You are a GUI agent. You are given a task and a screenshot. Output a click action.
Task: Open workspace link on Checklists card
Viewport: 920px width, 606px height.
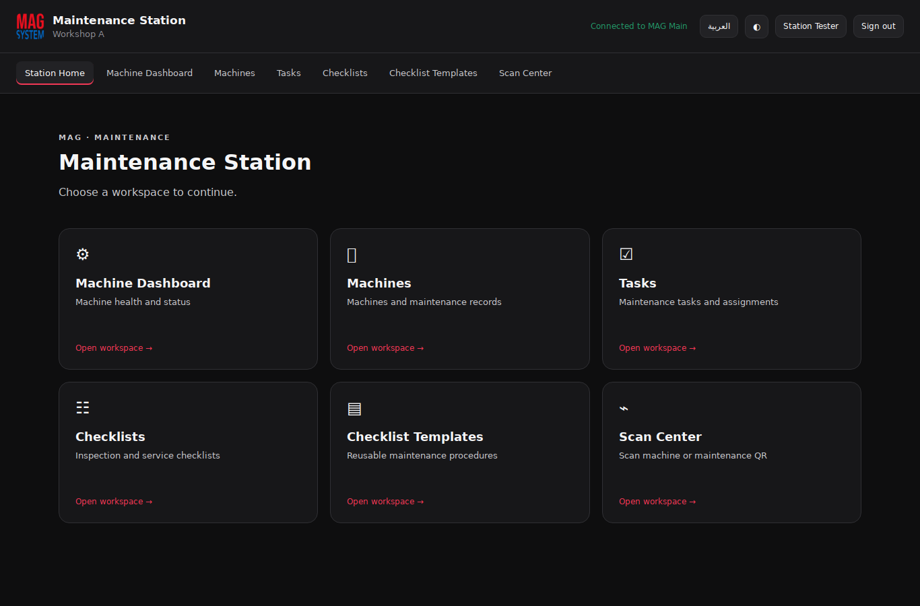point(114,502)
